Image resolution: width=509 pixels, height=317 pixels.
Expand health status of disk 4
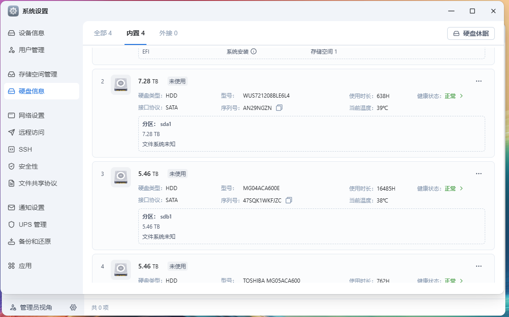461,280
